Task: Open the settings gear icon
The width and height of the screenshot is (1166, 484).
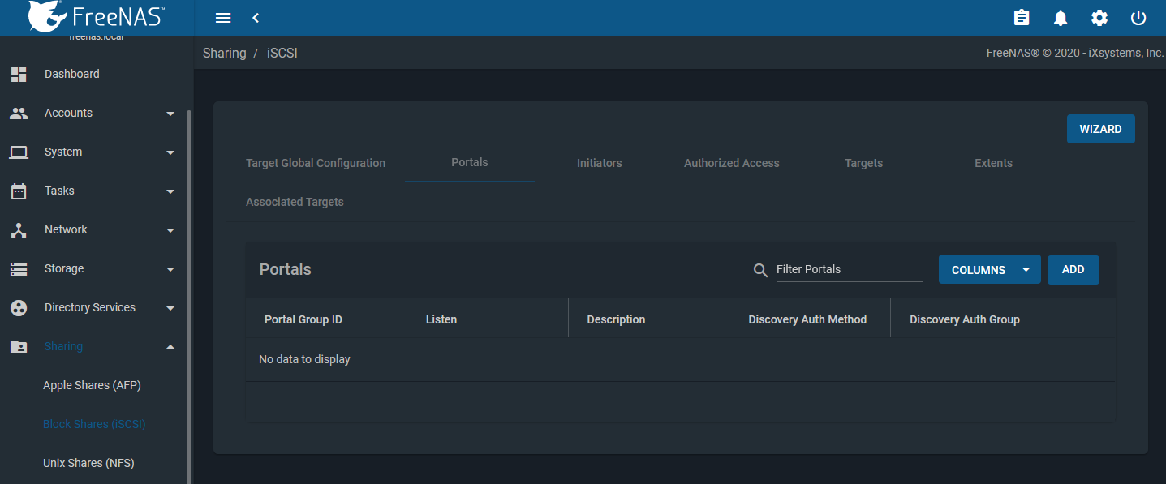Action: [x=1099, y=18]
